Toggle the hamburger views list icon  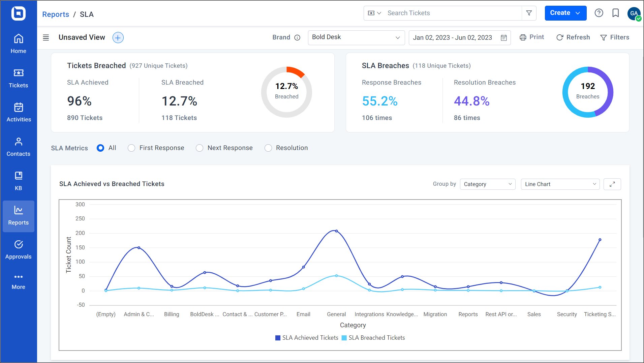point(46,37)
